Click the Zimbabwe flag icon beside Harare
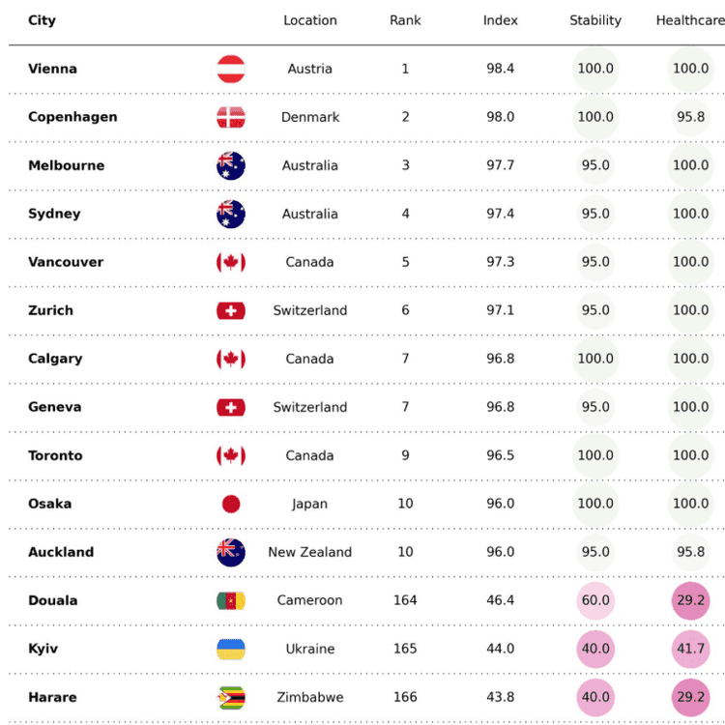The height and width of the screenshot is (725, 725). click(231, 697)
